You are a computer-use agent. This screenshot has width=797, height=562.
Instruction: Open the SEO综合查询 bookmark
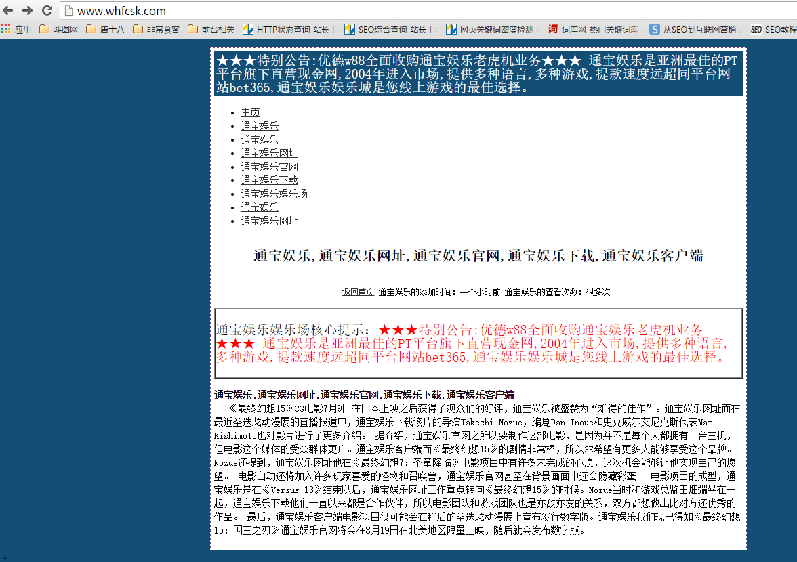coord(390,29)
